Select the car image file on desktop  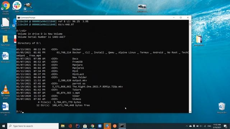point(142,8)
